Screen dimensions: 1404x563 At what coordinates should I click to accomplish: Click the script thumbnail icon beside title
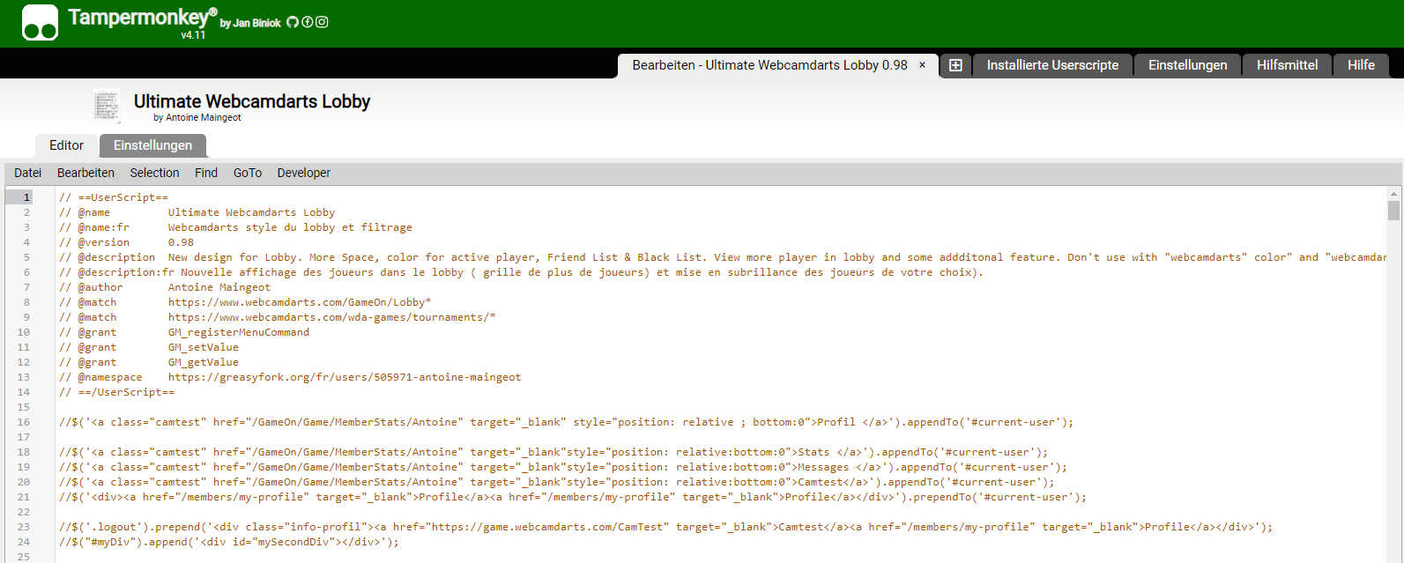107,107
